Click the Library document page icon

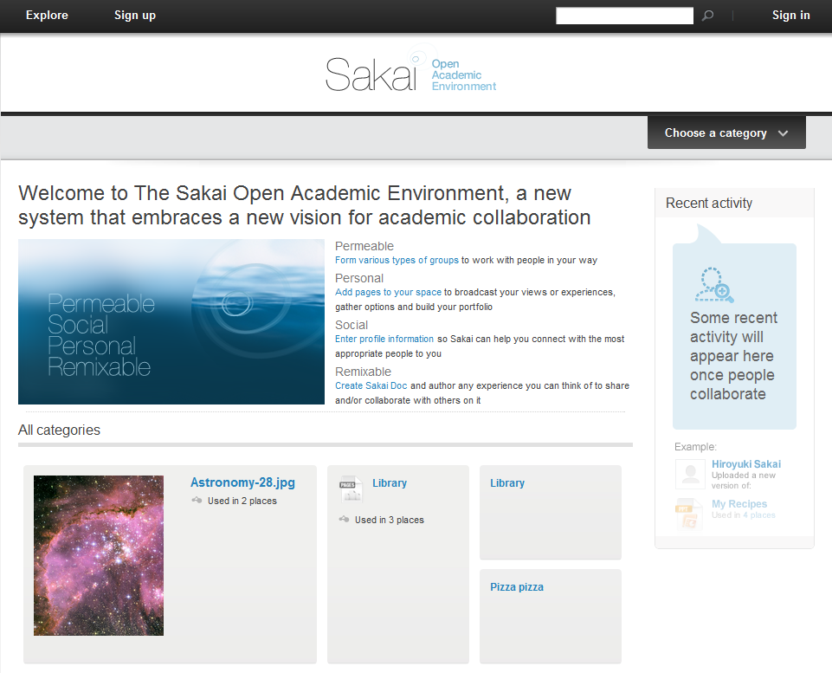pos(351,489)
